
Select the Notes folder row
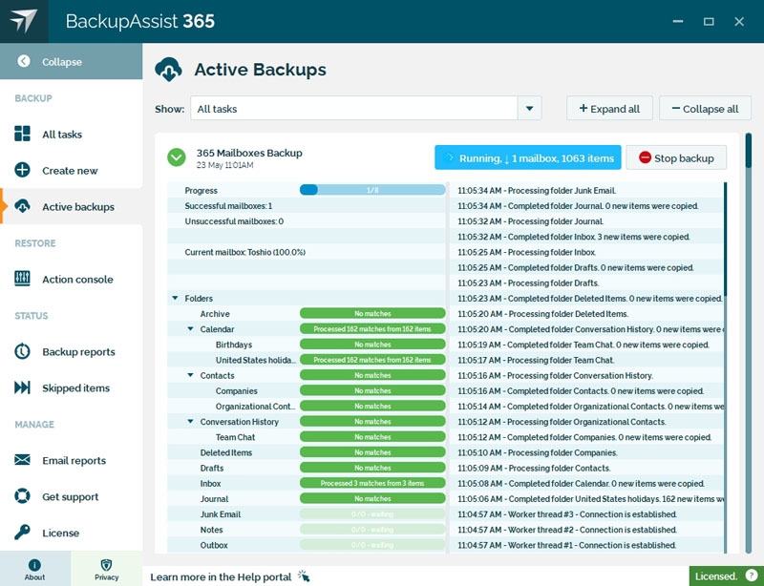point(306,530)
